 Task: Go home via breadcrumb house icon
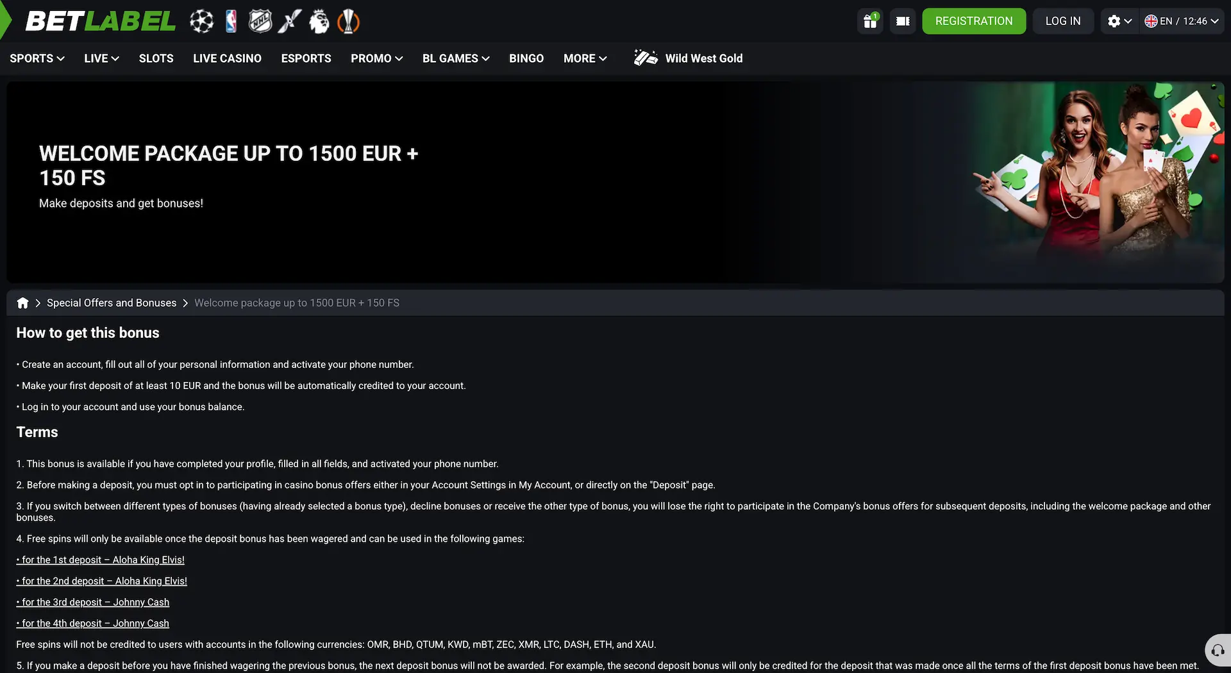pos(22,303)
